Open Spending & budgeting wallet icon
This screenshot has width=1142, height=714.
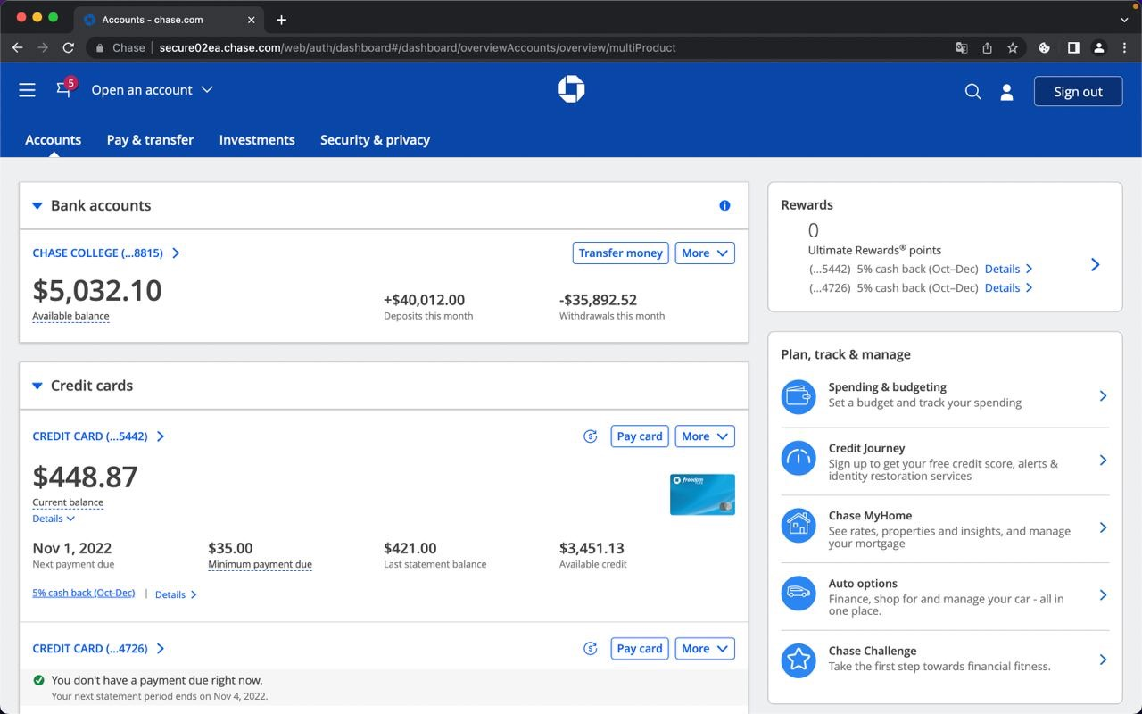(799, 395)
